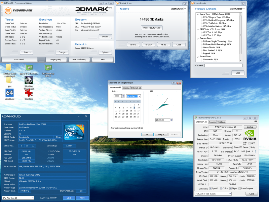This screenshot has width=269, height=202.
Task: Click Run 3DMark button
Action: [x=20, y=60]
